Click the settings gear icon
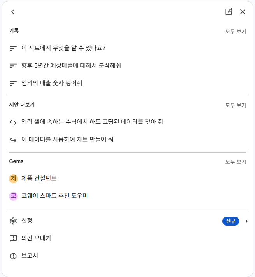 pos(13,221)
